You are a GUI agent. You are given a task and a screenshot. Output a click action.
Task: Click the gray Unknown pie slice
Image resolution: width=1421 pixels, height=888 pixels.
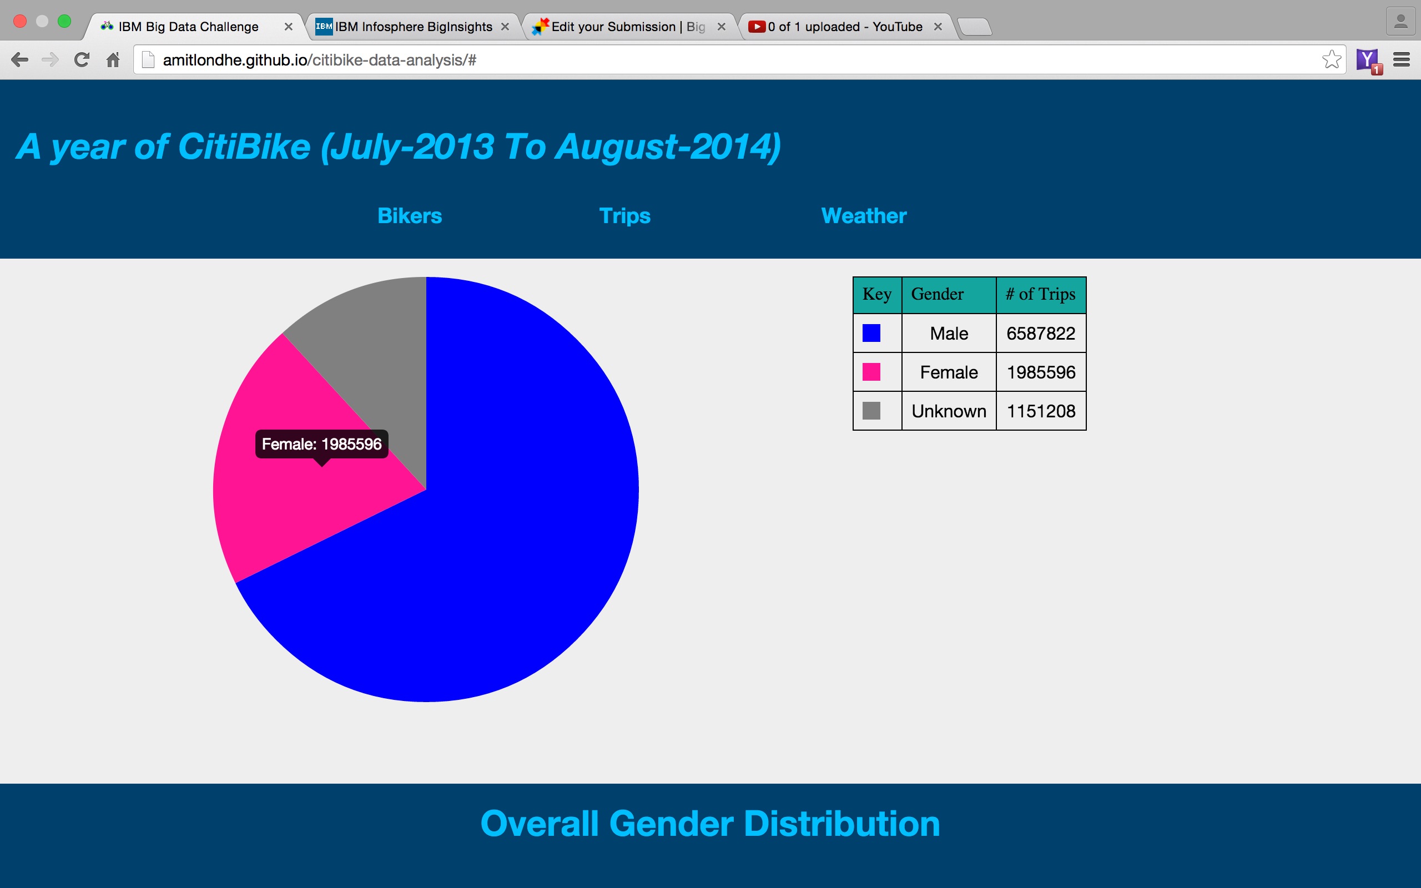click(x=376, y=341)
